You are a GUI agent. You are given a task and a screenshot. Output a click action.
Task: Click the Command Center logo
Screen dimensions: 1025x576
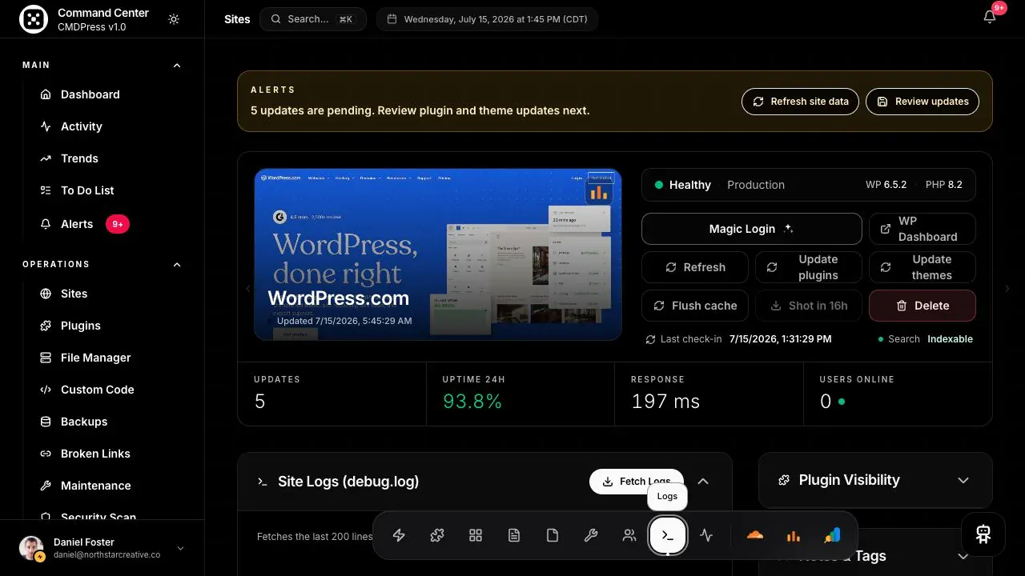pyautogui.click(x=33, y=19)
